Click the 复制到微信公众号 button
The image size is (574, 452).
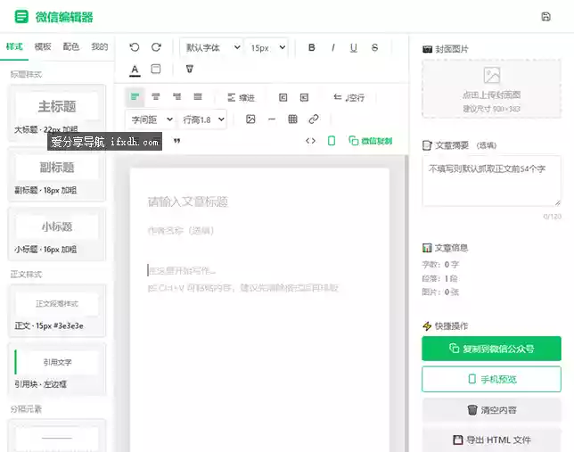[x=491, y=349]
